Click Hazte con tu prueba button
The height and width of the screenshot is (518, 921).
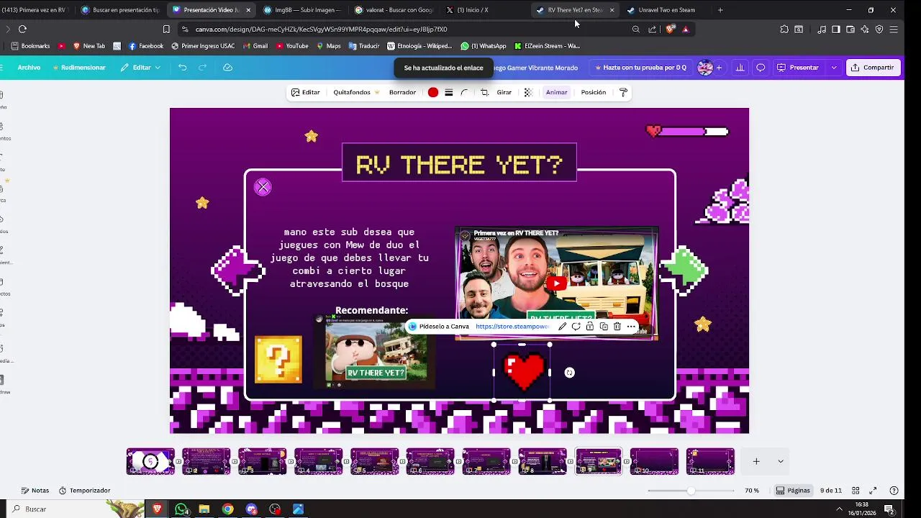coord(640,68)
